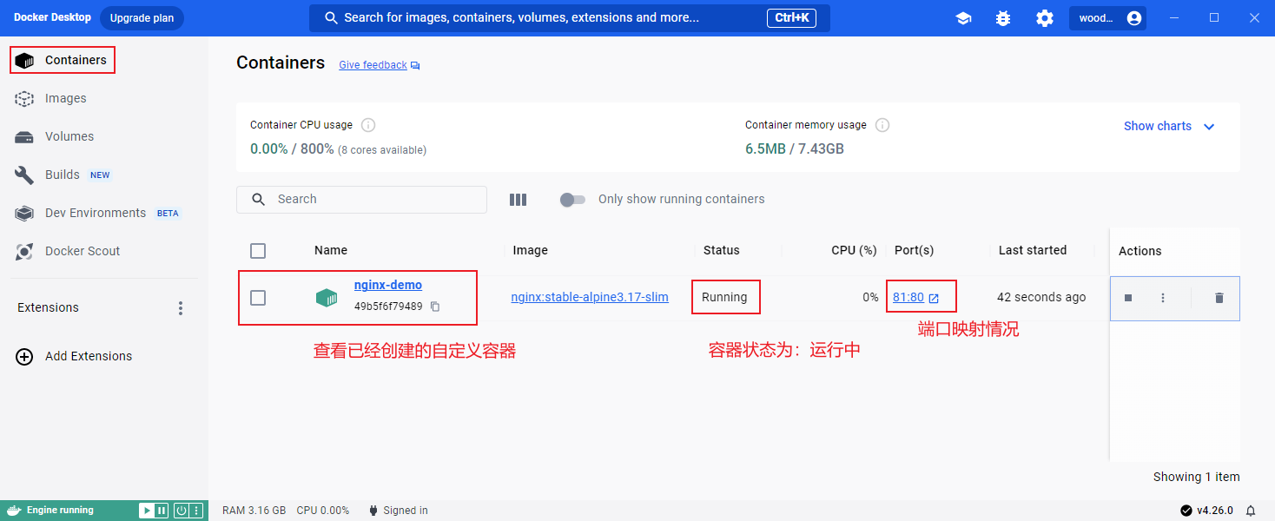1275x521 pixels.
Task: Click the 42 seconds ago cell
Action: point(1041,297)
